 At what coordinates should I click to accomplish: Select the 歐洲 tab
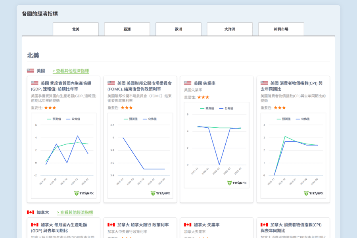pyautogui.click(x=178, y=29)
